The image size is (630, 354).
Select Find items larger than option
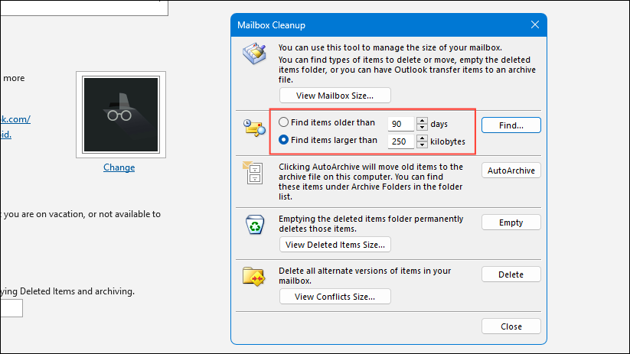pyautogui.click(x=284, y=140)
